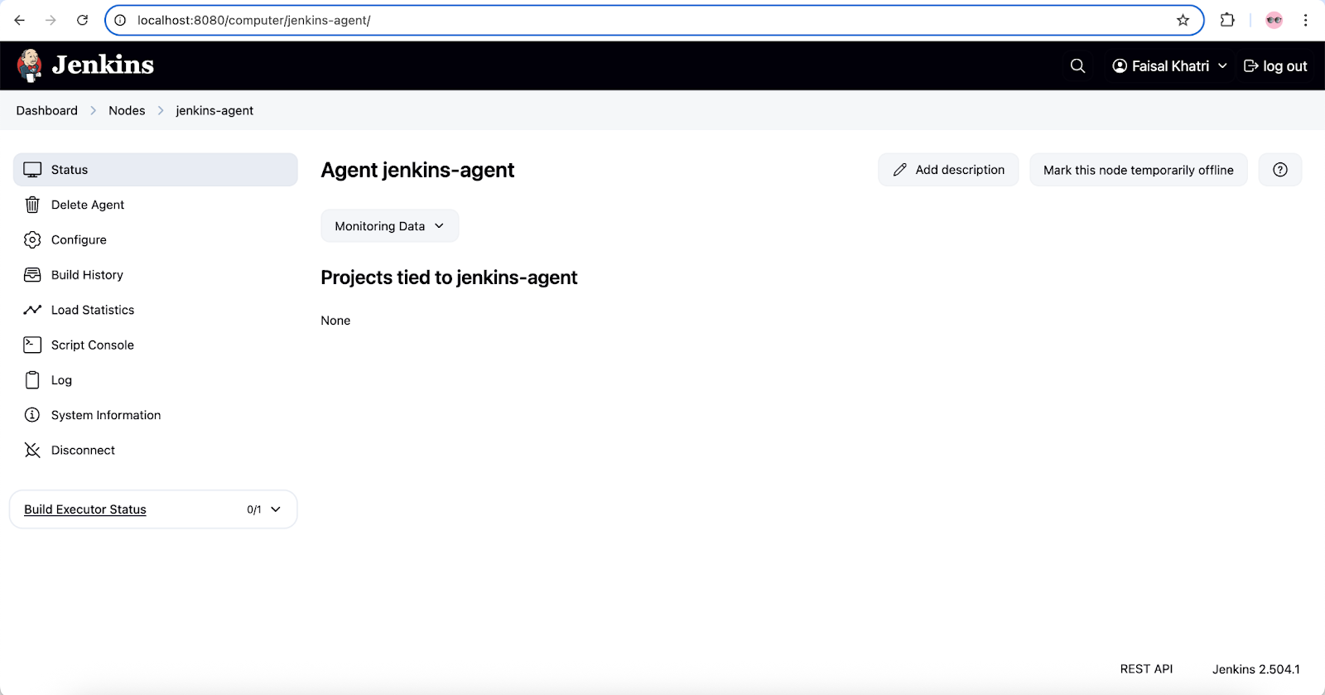Bookmark this page with the star icon

point(1183,20)
